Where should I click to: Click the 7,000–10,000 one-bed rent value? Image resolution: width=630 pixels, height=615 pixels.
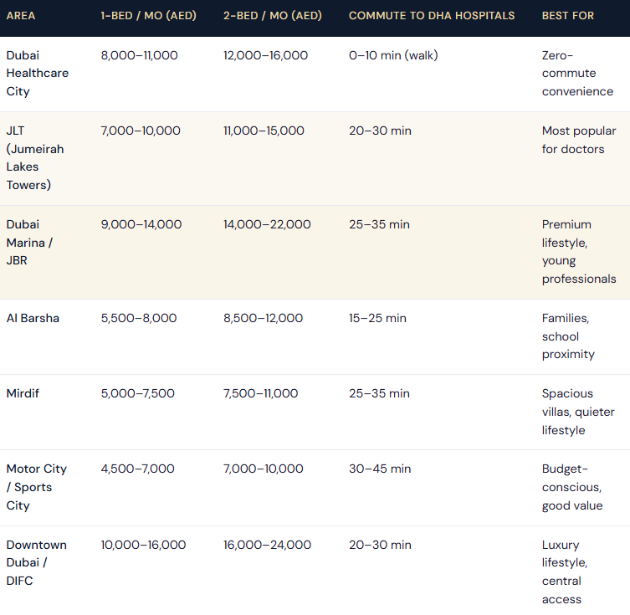point(141,131)
